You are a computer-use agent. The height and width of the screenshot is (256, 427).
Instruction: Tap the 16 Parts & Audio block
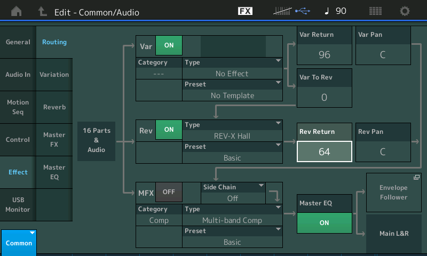pyautogui.click(x=97, y=140)
